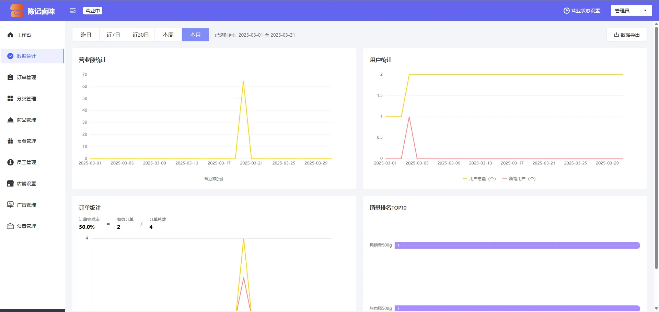Image resolution: width=659 pixels, height=312 pixels.
Task: Click the 分类管理 grid icon
Action: pos(10,99)
